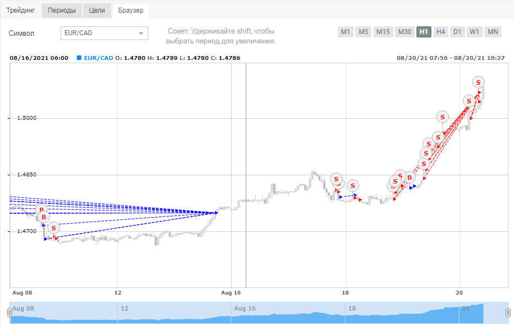Screen dimensions: 514x327
Task: Switch to the Периоды tab
Action: (x=62, y=10)
